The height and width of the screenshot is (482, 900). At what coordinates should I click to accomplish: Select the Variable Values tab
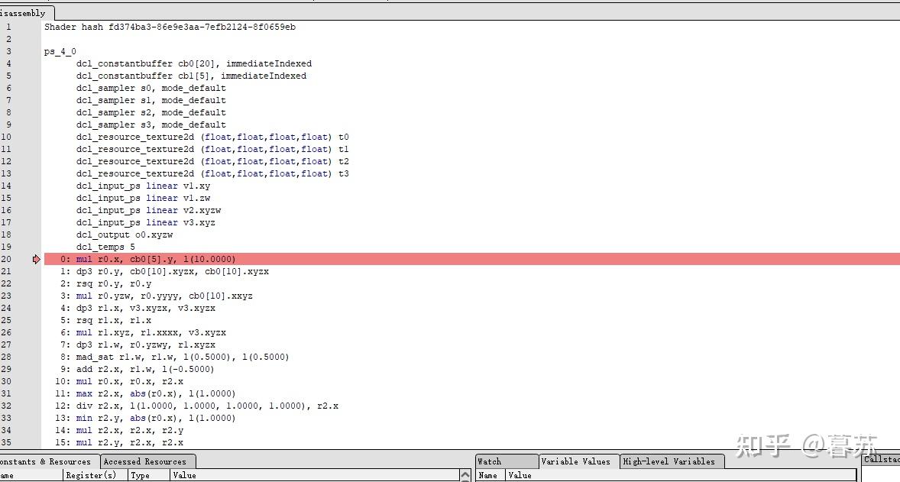[576, 461]
